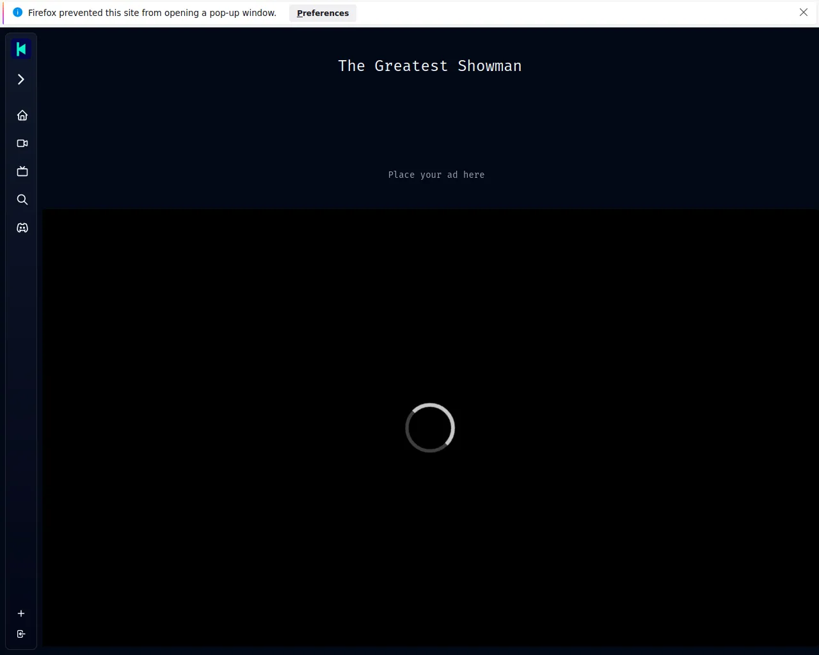819x655 pixels.
Task: Open pop-up Preferences in the Firefox notification bar
Action: pos(322,13)
